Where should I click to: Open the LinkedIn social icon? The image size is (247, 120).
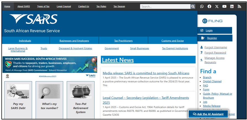[x=232, y=6]
